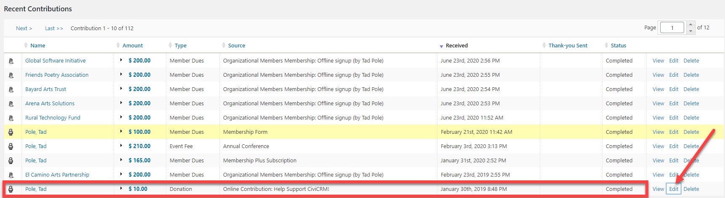Expand the $10.00 Donation row details
Viewport: 725px width, 198px height.
click(x=121, y=189)
